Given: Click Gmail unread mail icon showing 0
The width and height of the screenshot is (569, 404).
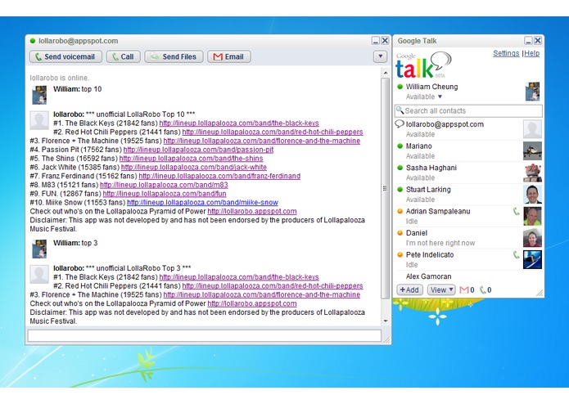Looking at the screenshot, I should [x=464, y=290].
